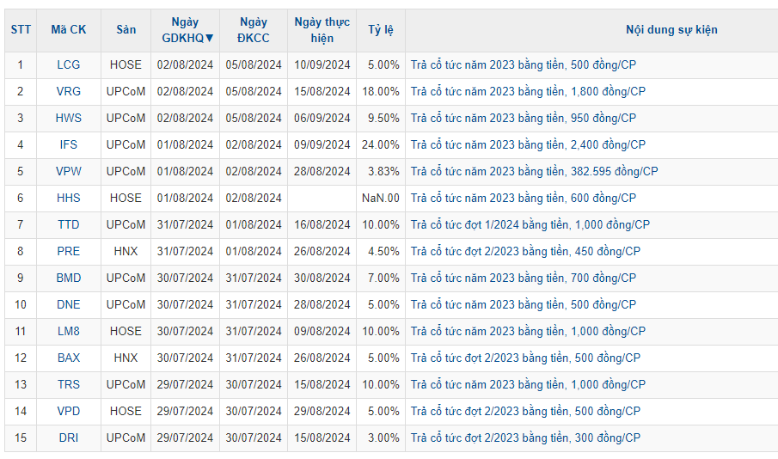Click the LM8 ticker symbol
The image size is (778, 459).
click(x=69, y=331)
